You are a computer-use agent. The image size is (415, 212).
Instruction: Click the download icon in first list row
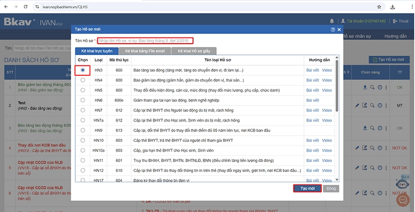(x=358, y=87)
